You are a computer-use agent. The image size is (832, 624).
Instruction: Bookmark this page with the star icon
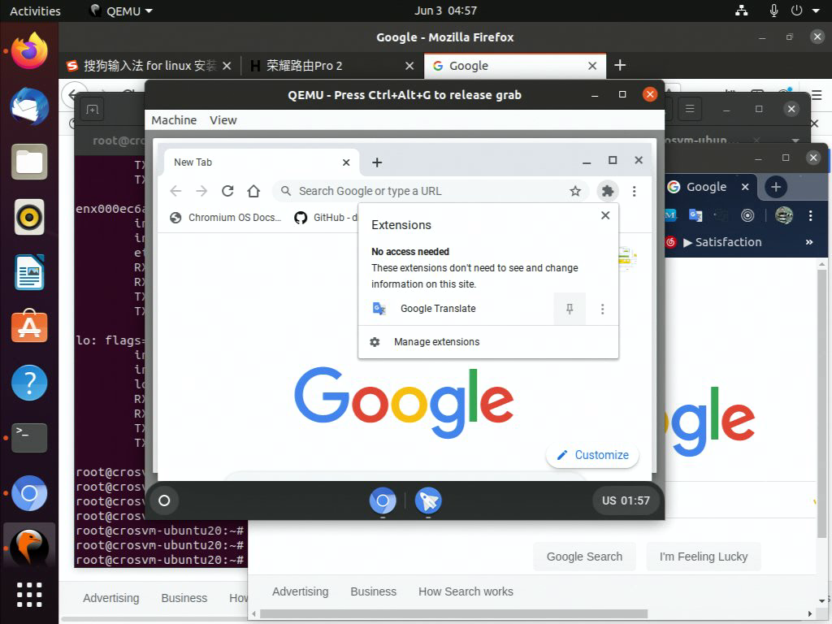pos(575,191)
